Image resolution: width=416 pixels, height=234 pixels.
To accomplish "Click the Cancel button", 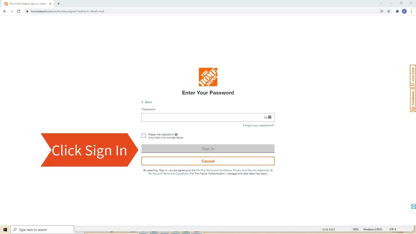I will 208,161.
